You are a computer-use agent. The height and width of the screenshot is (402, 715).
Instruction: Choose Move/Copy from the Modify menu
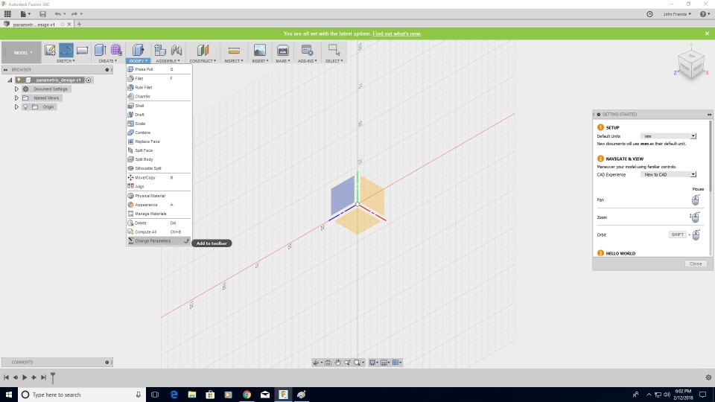(x=159, y=178)
